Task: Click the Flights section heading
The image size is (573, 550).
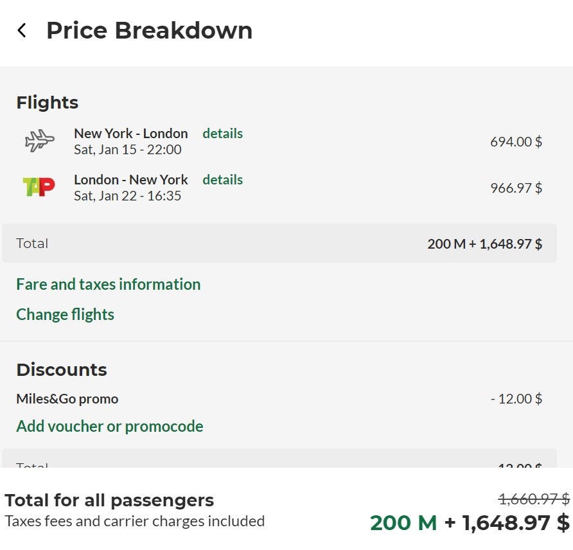Action: coord(48,102)
